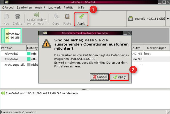This screenshot has width=170, height=114.
Task: Open the /dev/sda device dropdown arrow
Action: 168,19
